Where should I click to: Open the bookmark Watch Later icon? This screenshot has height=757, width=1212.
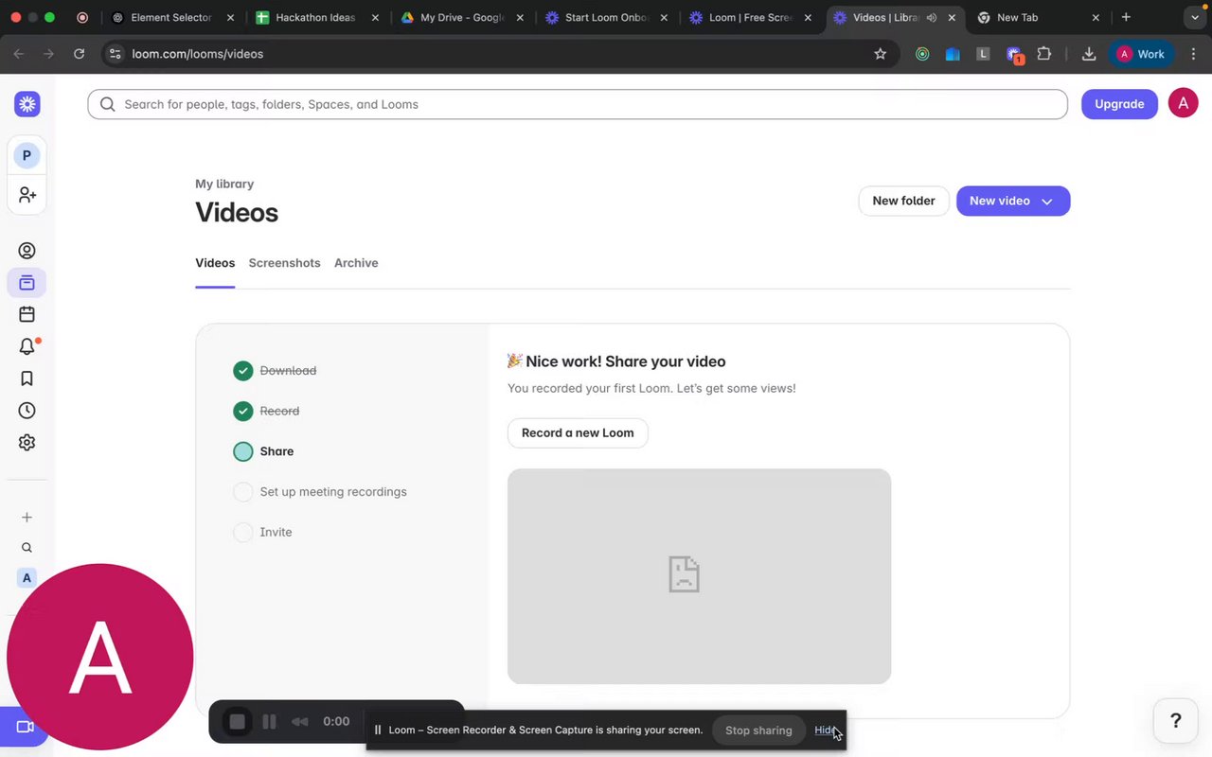(27, 378)
